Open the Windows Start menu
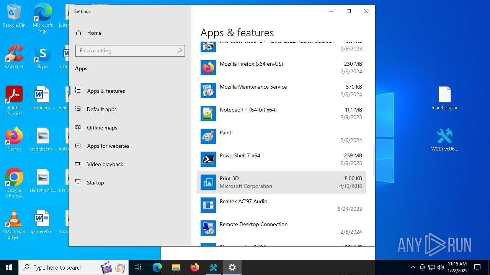The image size is (490, 275). [x=9, y=267]
